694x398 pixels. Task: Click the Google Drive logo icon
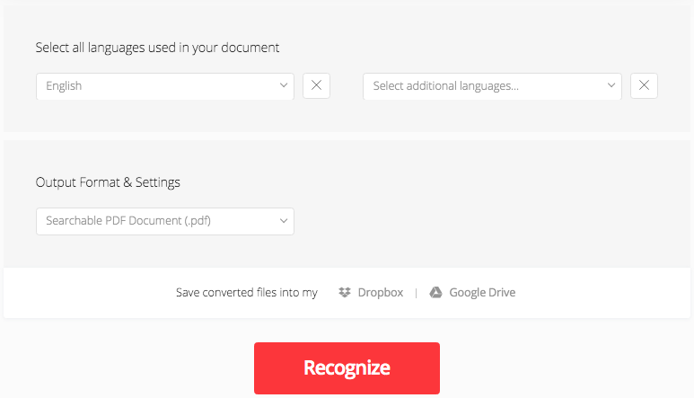435,293
